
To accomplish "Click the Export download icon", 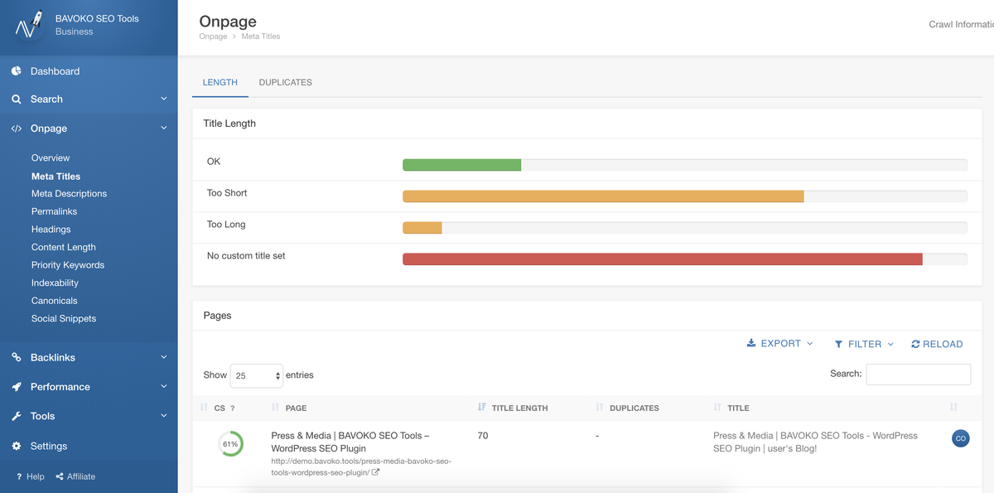I will pos(751,343).
